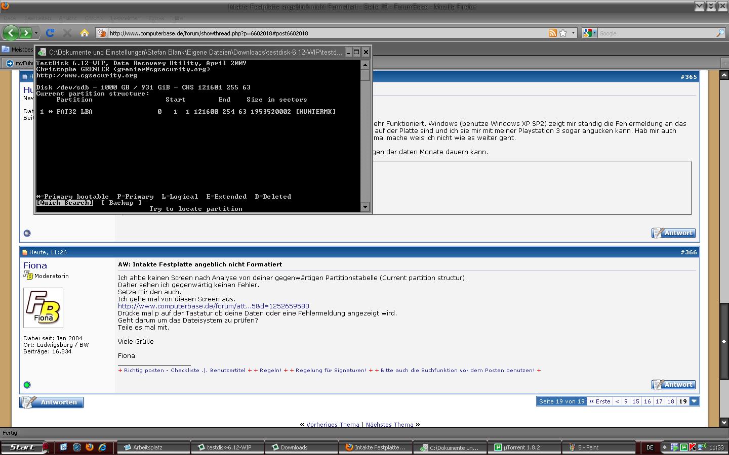Bookmark page with the star icon

click(563, 33)
